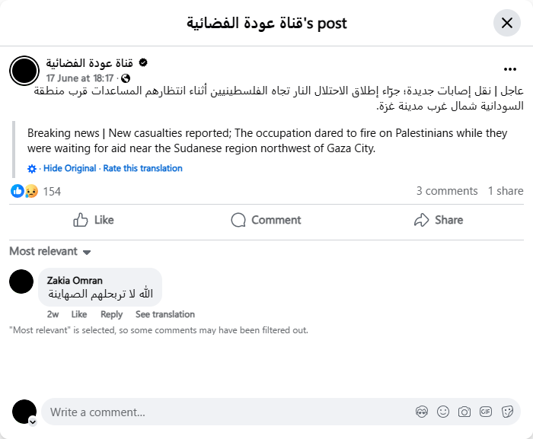
Task: Switch commenting profile via avatar arrow
Action: pos(33,421)
